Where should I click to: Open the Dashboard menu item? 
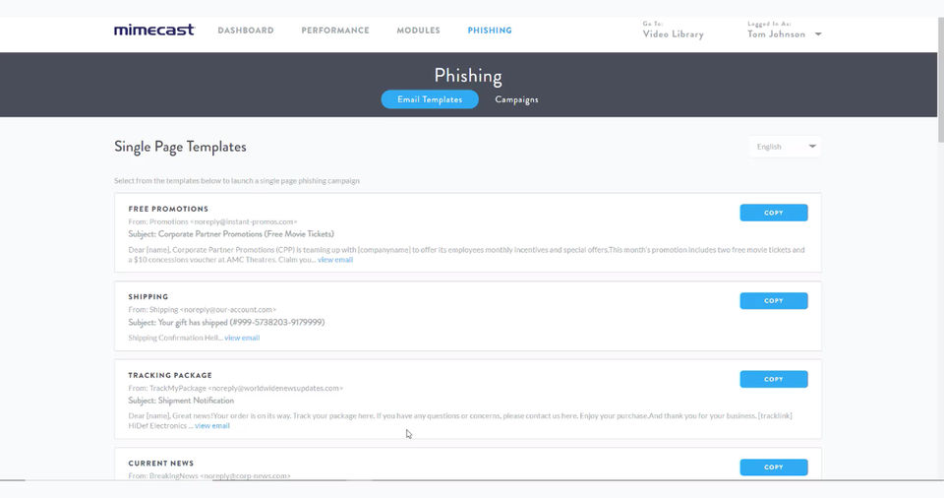point(246,31)
